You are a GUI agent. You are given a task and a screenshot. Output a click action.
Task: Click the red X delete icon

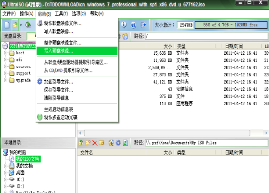pos(95,143)
